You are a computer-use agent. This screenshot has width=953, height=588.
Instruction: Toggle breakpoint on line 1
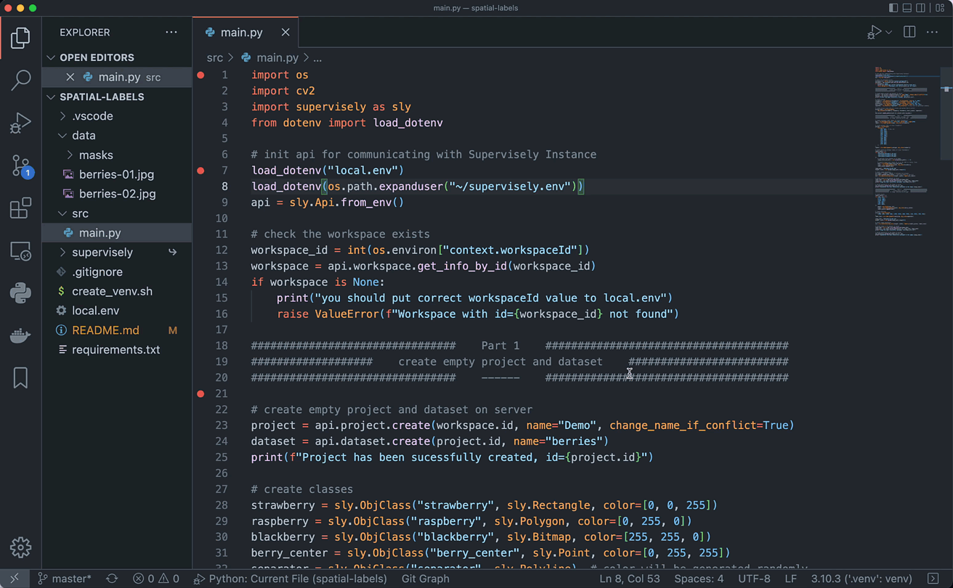click(x=201, y=75)
